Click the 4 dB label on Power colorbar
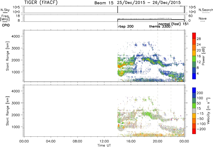 click(198, 73)
